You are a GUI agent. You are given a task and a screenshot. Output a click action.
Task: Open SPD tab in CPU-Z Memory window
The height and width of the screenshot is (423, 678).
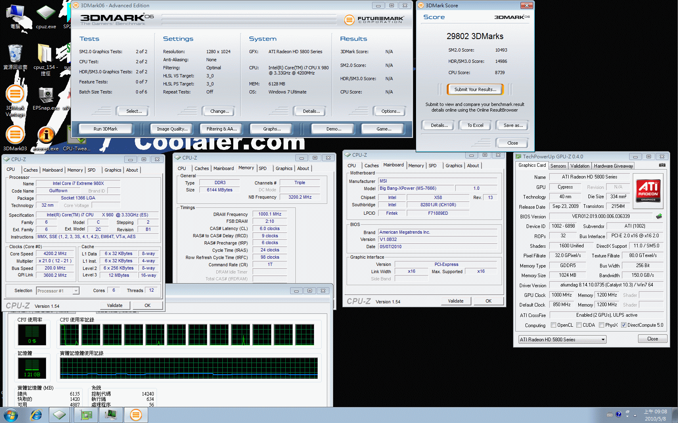pos(263,168)
